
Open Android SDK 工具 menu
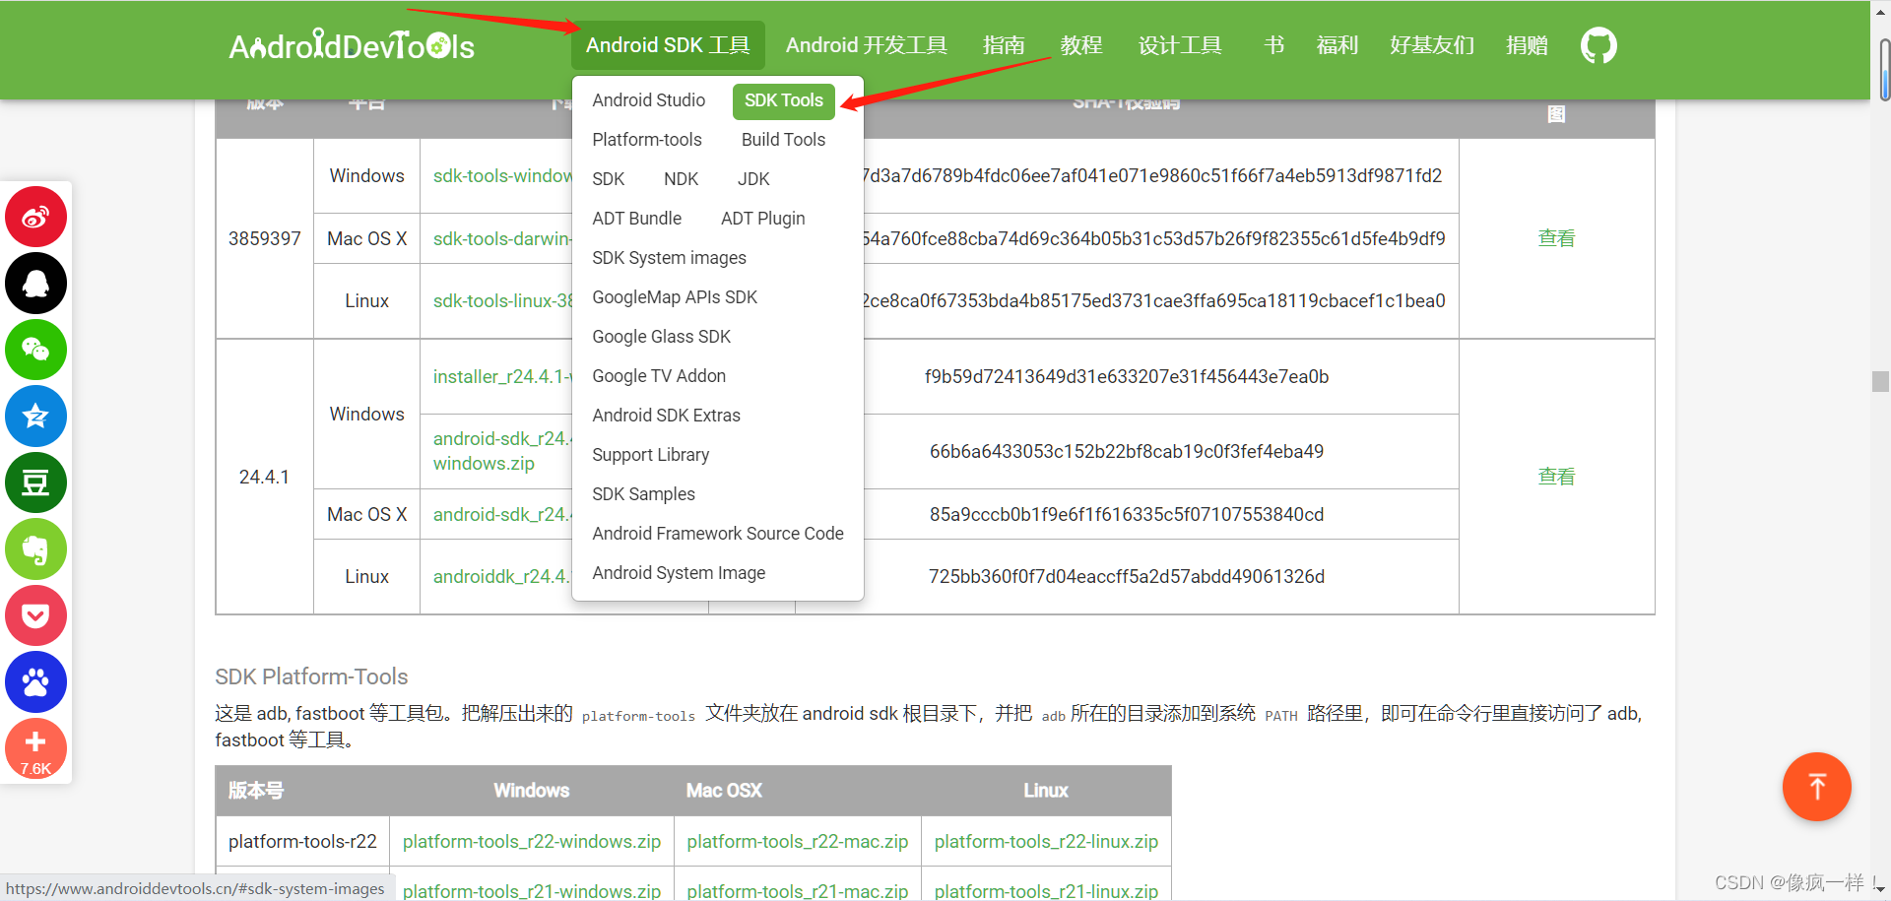[668, 45]
